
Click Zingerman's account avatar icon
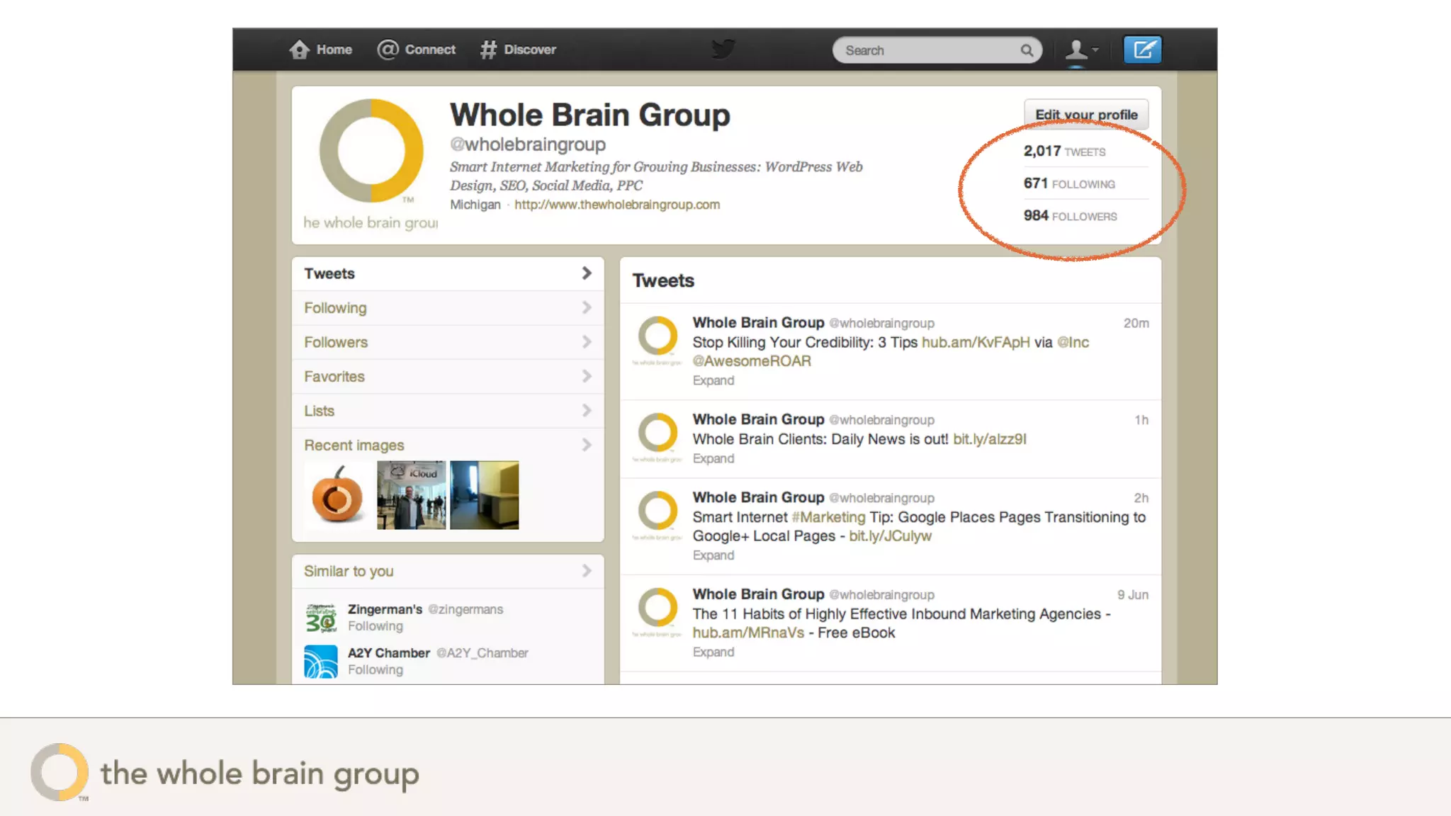click(x=321, y=618)
